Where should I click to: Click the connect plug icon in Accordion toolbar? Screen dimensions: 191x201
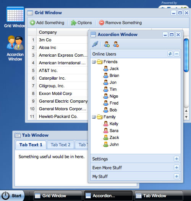click(95, 44)
